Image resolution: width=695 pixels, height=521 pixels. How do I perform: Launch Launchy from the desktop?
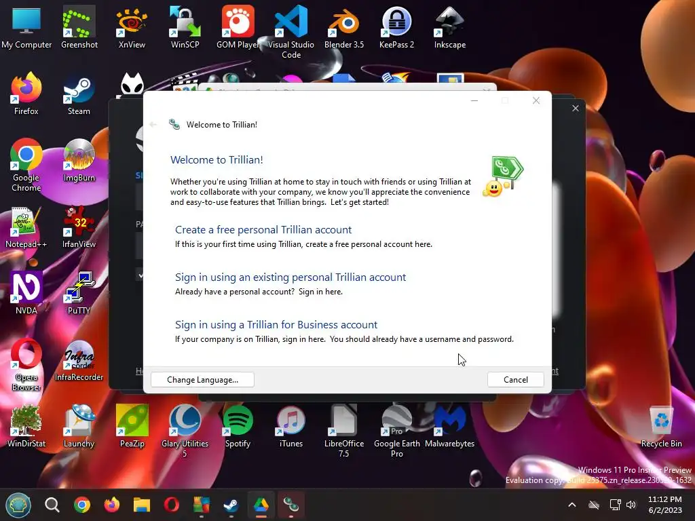pyautogui.click(x=79, y=426)
